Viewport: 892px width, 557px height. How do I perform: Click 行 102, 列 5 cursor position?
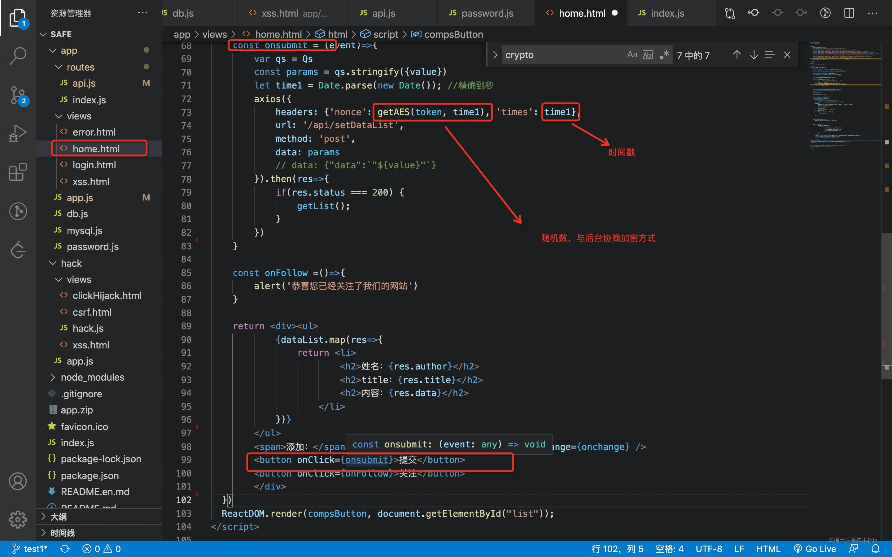[618, 549]
